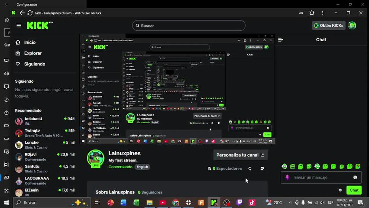Select sound icon in Configuración sidebar

(6, 74)
